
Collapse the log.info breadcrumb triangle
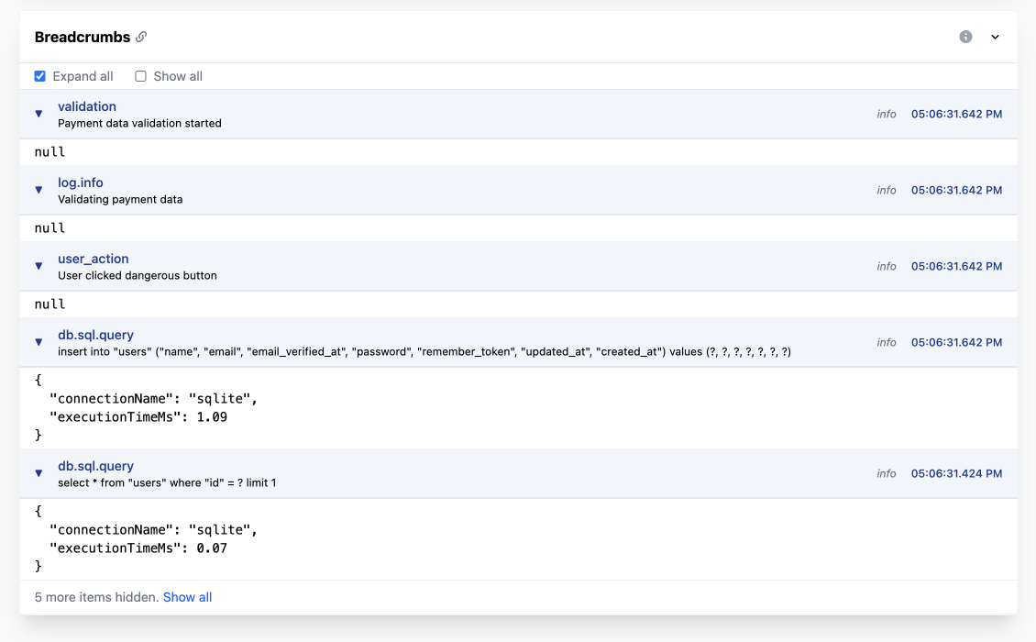tap(39, 190)
